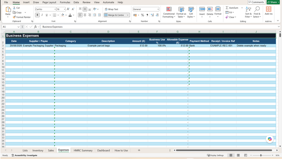Click Decrease Decimal icon
This screenshot has width=282, height=159.
click(x=157, y=15)
